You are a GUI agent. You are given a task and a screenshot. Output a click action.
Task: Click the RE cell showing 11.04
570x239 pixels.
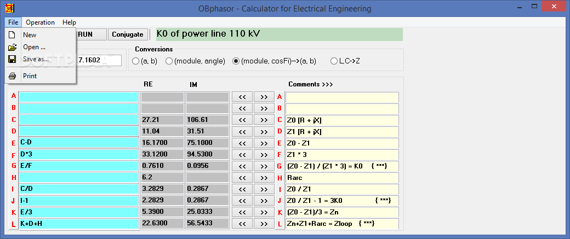coord(162,132)
